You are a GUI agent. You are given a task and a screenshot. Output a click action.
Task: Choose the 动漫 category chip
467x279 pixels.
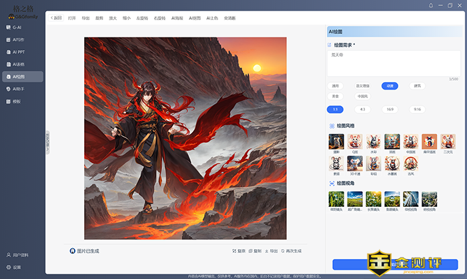(x=389, y=85)
